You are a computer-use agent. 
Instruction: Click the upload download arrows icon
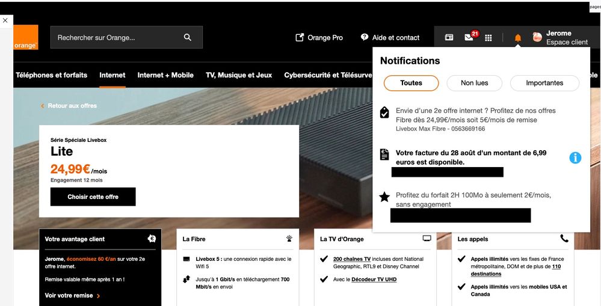point(186,280)
